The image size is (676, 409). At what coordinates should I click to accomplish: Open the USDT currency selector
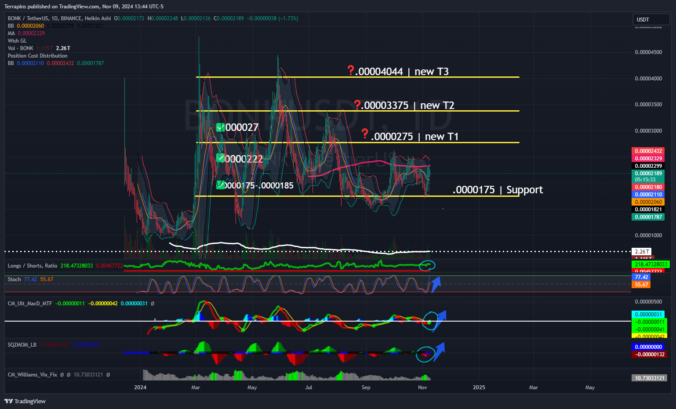coord(651,19)
